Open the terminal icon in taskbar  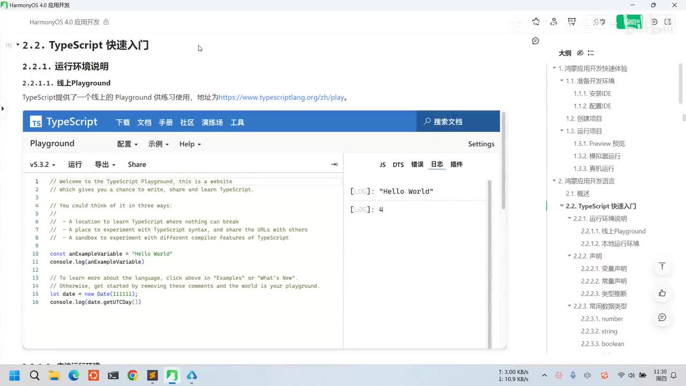(113, 375)
